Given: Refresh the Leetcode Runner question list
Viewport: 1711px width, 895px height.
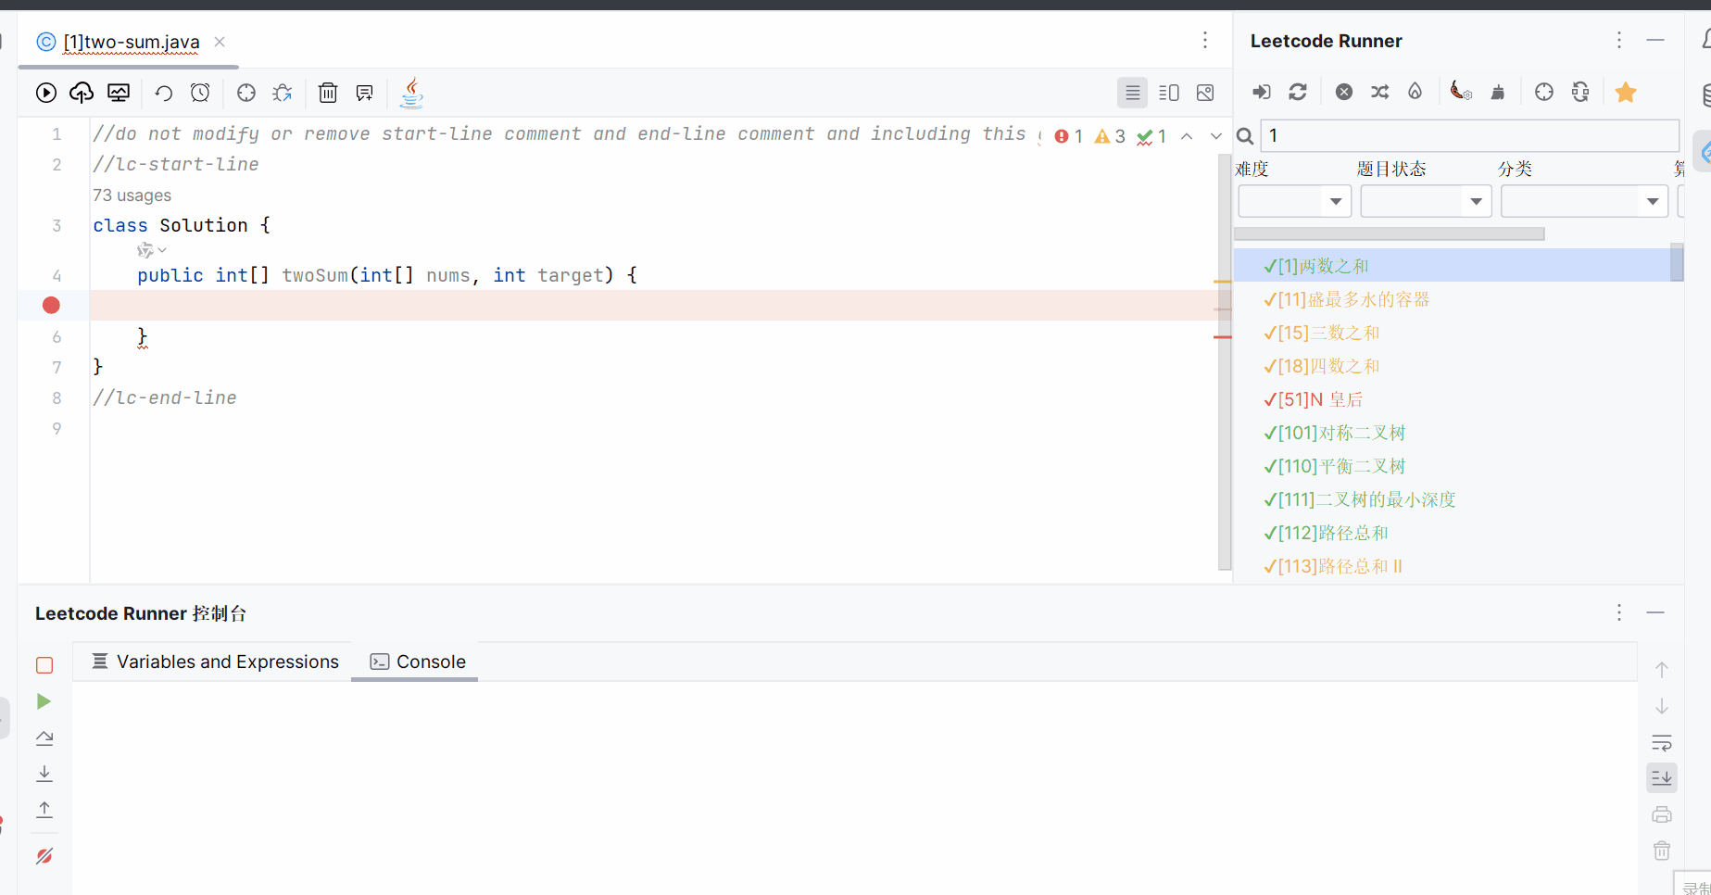Looking at the screenshot, I should [x=1298, y=92].
